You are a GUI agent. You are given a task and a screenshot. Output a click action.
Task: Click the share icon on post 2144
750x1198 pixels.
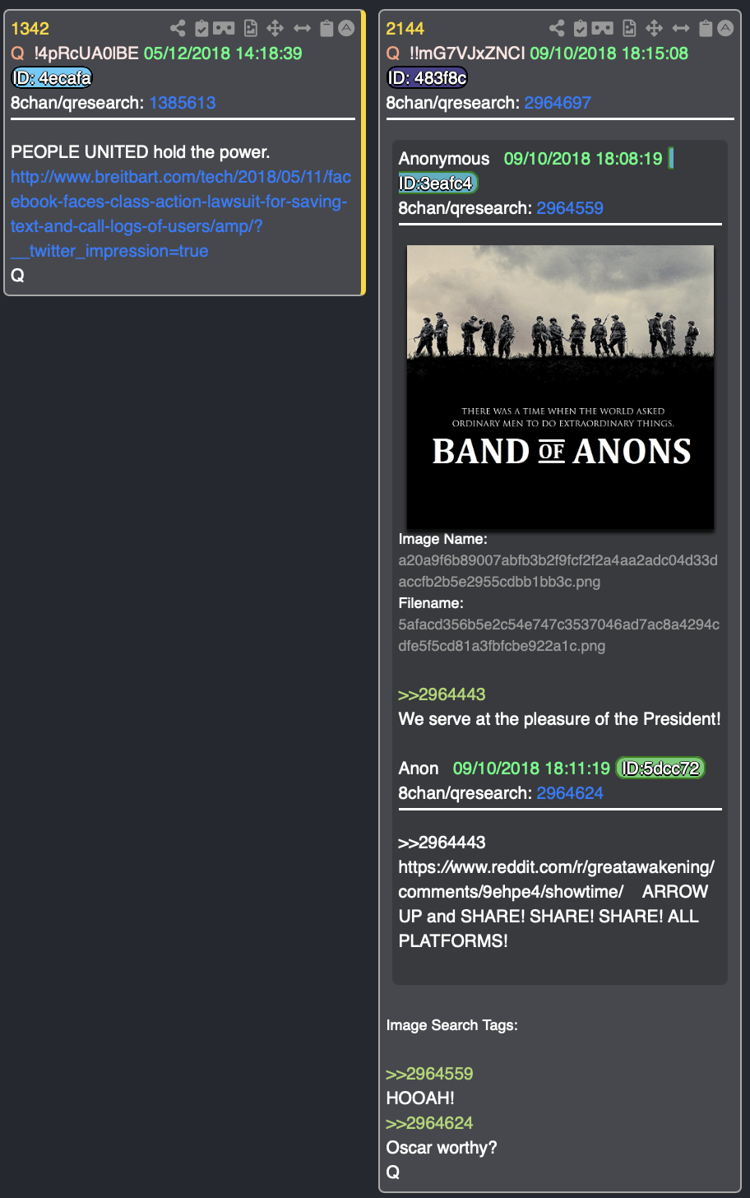click(557, 28)
